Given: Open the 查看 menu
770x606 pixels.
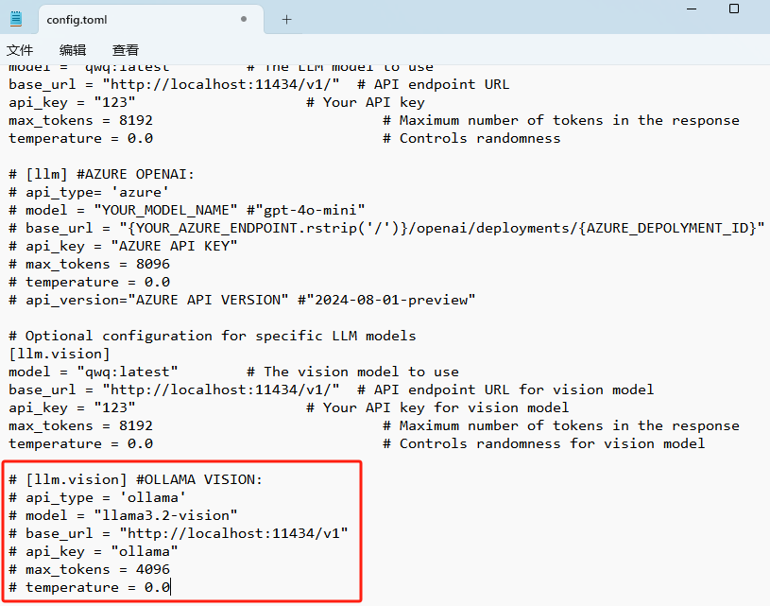Looking at the screenshot, I should [x=126, y=50].
